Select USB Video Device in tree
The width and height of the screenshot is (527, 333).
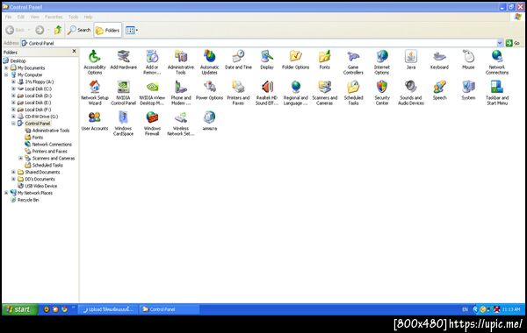(40, 186)
